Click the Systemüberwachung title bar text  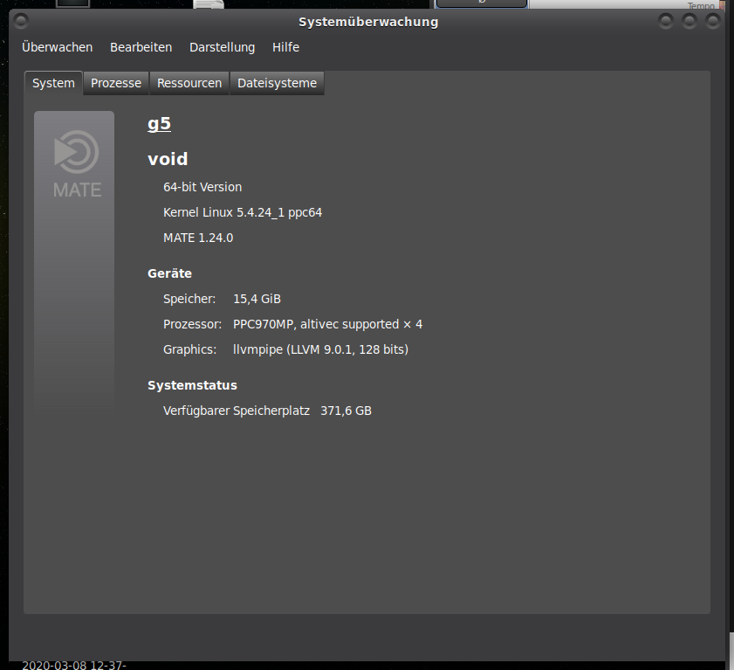pos(368,22)
